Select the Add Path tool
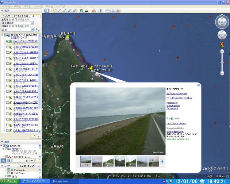The height and width of the screenshot is (184, 230). tap(64, 10)
